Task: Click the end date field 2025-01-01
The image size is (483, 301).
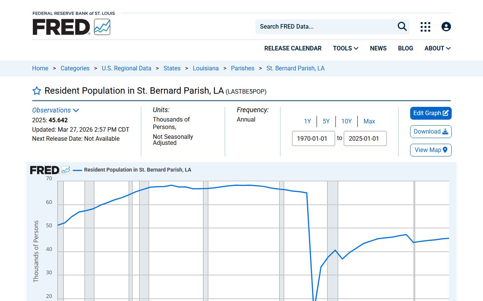Action: point(365,138)
